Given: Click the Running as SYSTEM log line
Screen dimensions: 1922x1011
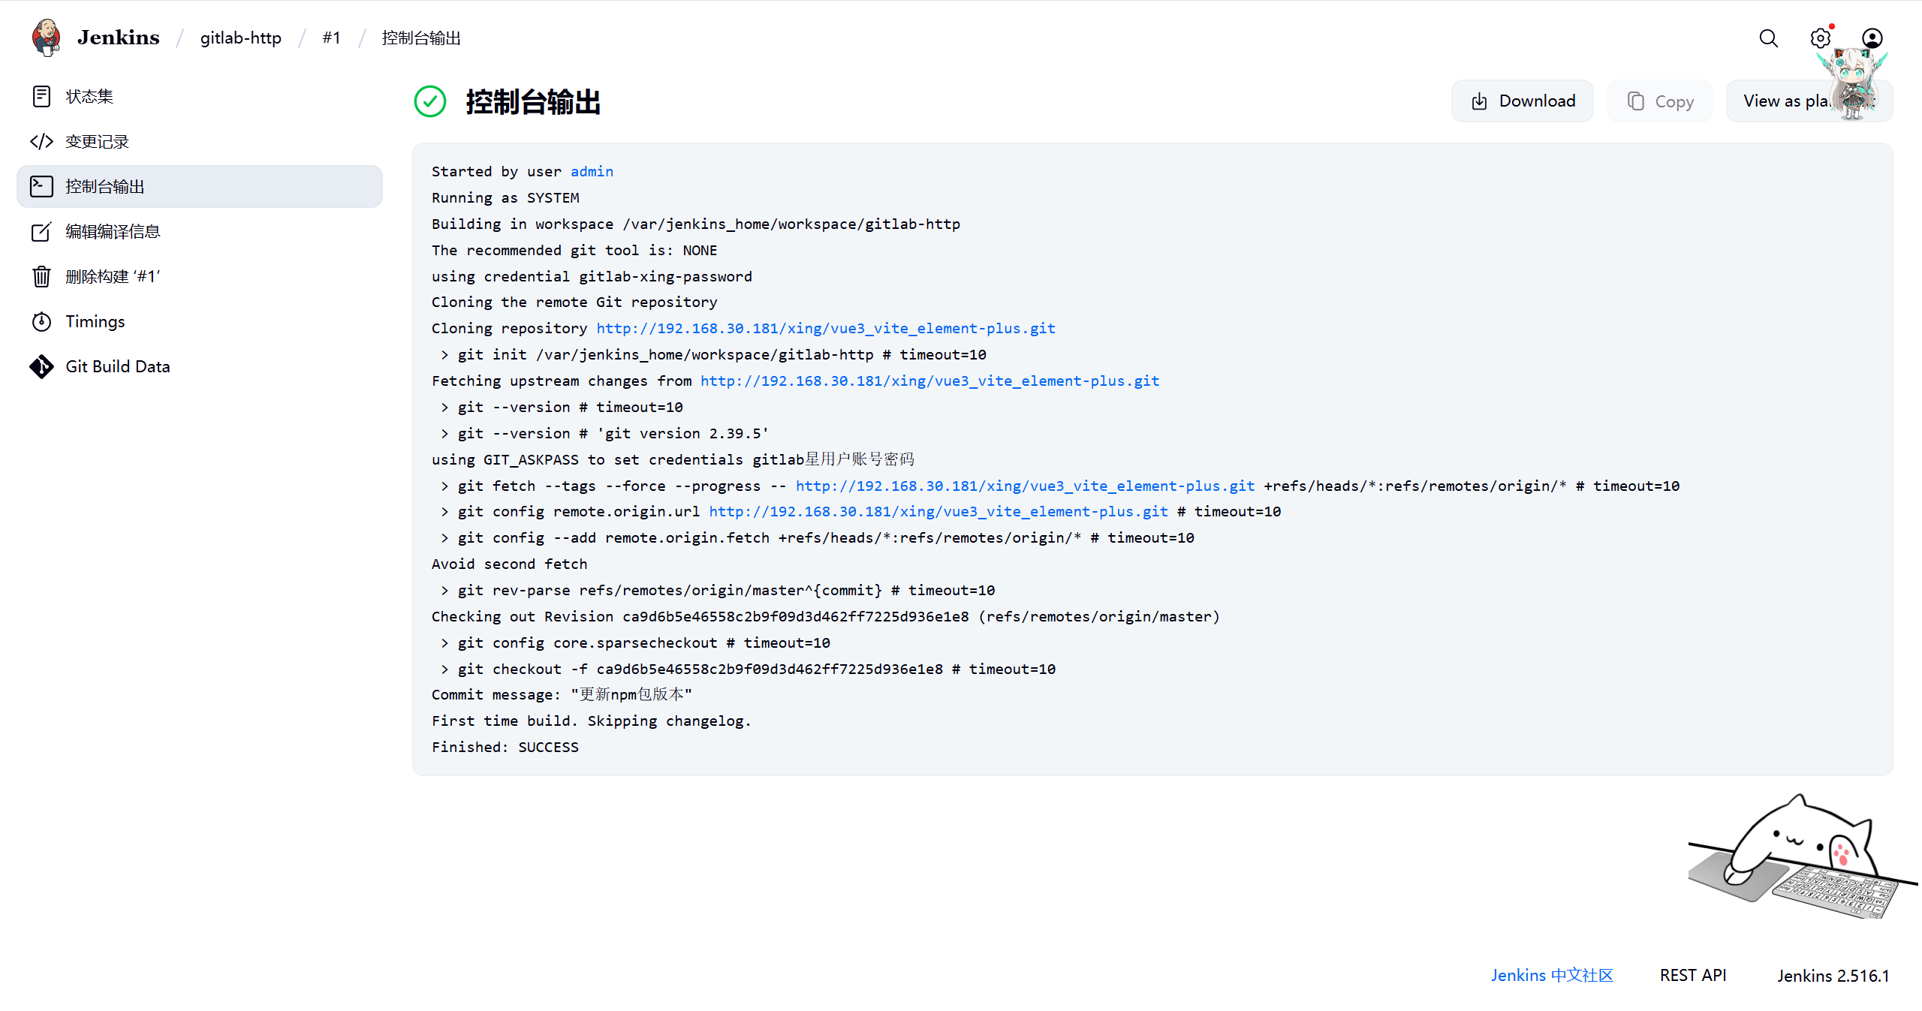Looking at the screenshot, I should (x=505, y=197).
